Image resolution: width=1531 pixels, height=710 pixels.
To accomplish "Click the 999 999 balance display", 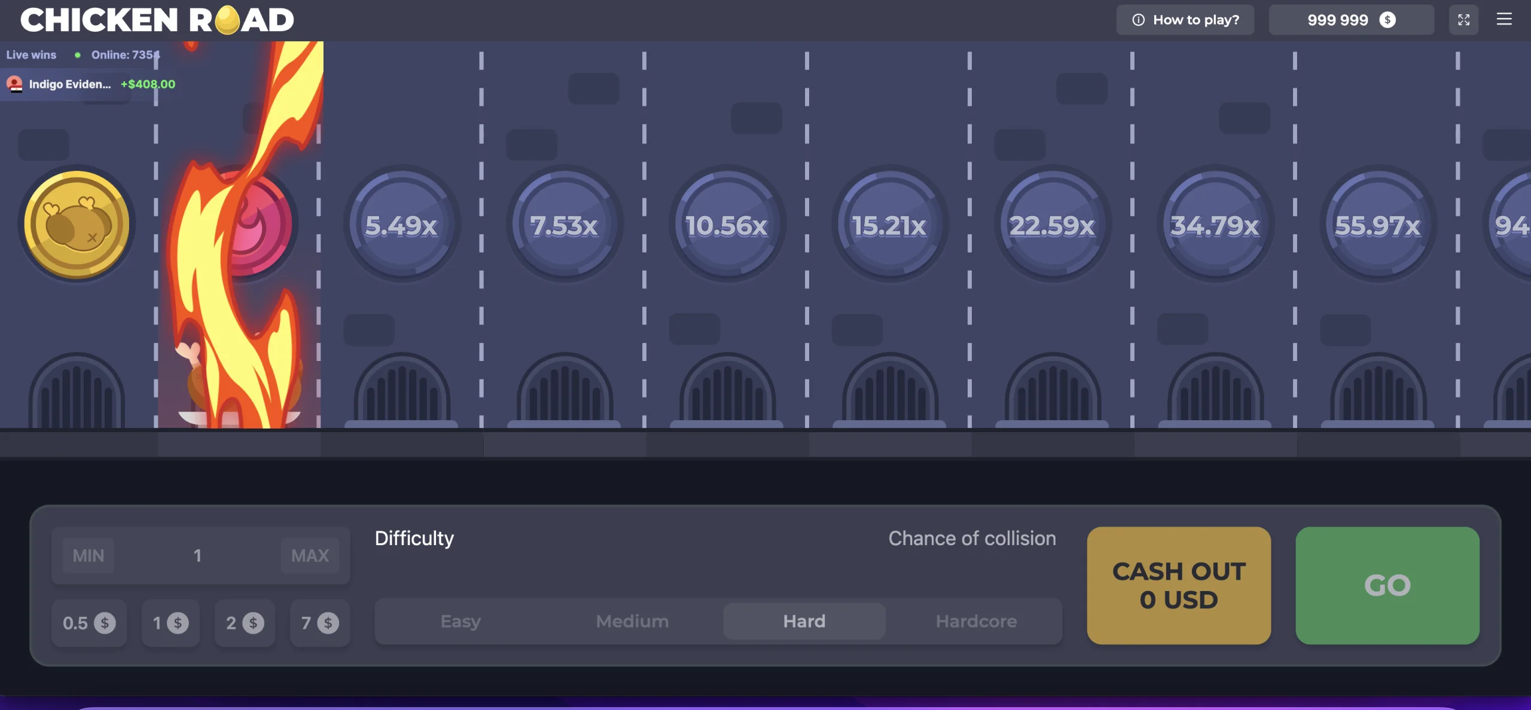I will (x=1351, y=20).
